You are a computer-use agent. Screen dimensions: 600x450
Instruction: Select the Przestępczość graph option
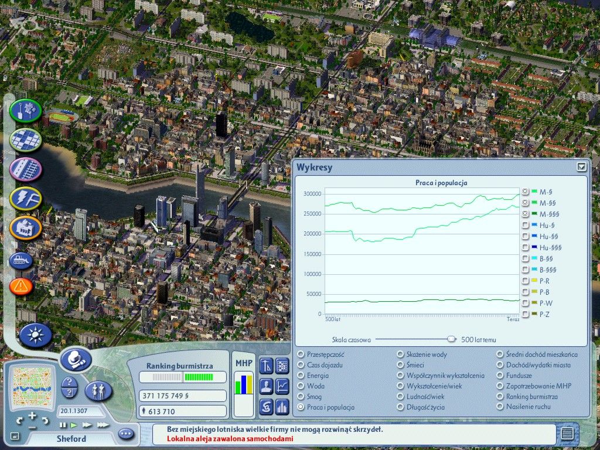(301, 354)
